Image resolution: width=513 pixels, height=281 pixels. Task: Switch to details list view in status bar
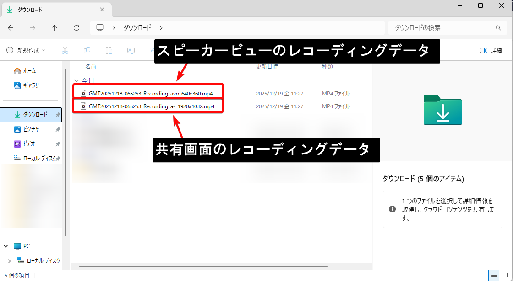(494, 275)
